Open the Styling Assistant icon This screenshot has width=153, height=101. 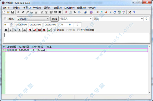pos(101,12)
